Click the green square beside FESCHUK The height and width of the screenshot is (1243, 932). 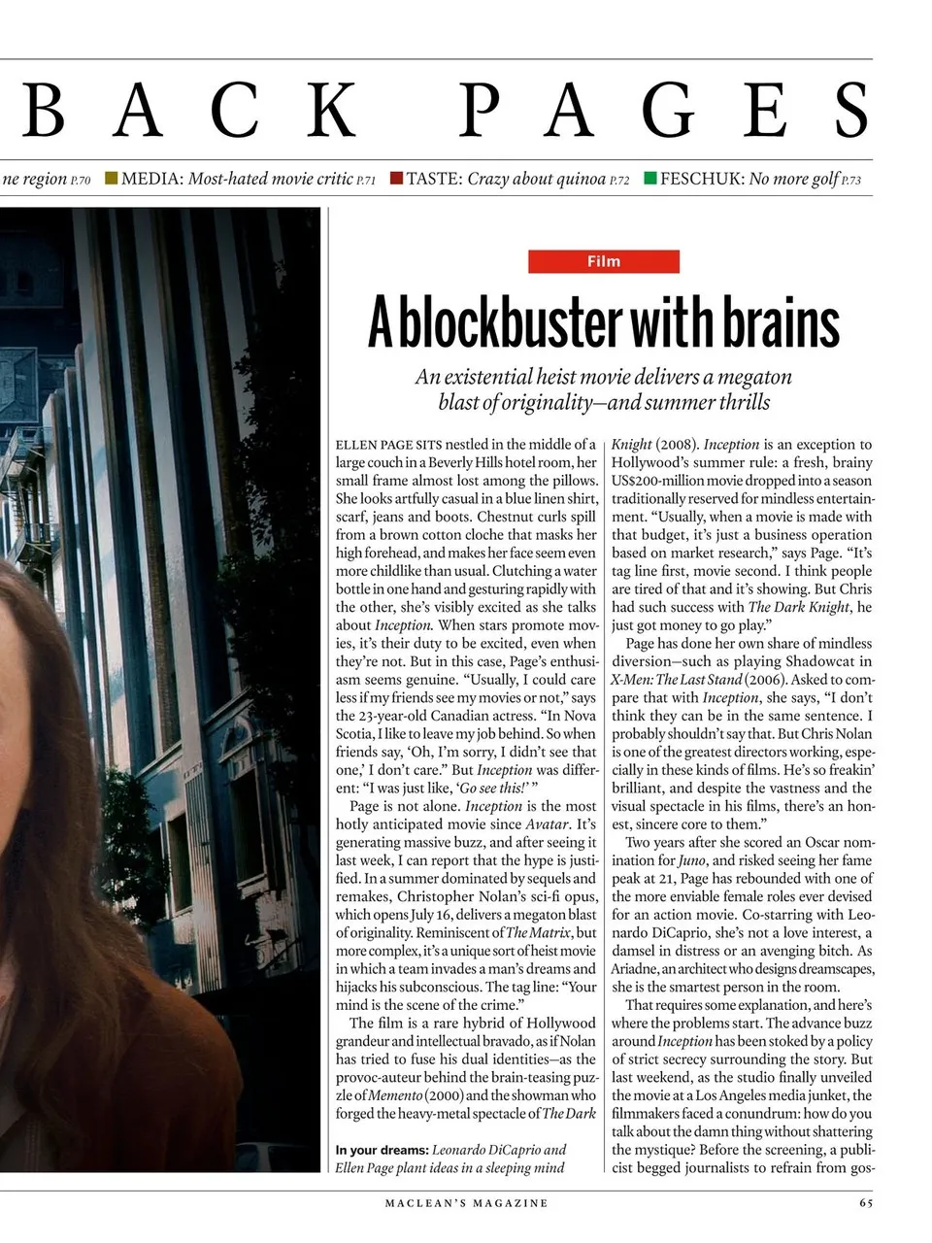tap(650, 179)
